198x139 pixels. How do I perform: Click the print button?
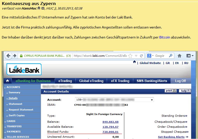tap(171, 91)
